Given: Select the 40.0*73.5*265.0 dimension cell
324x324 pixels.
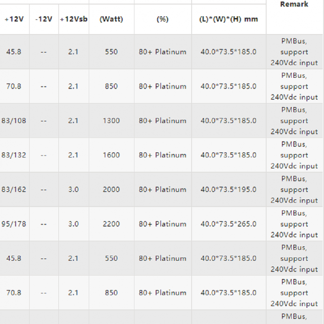Looking at the screenshot, I should (x=228, y=224).
